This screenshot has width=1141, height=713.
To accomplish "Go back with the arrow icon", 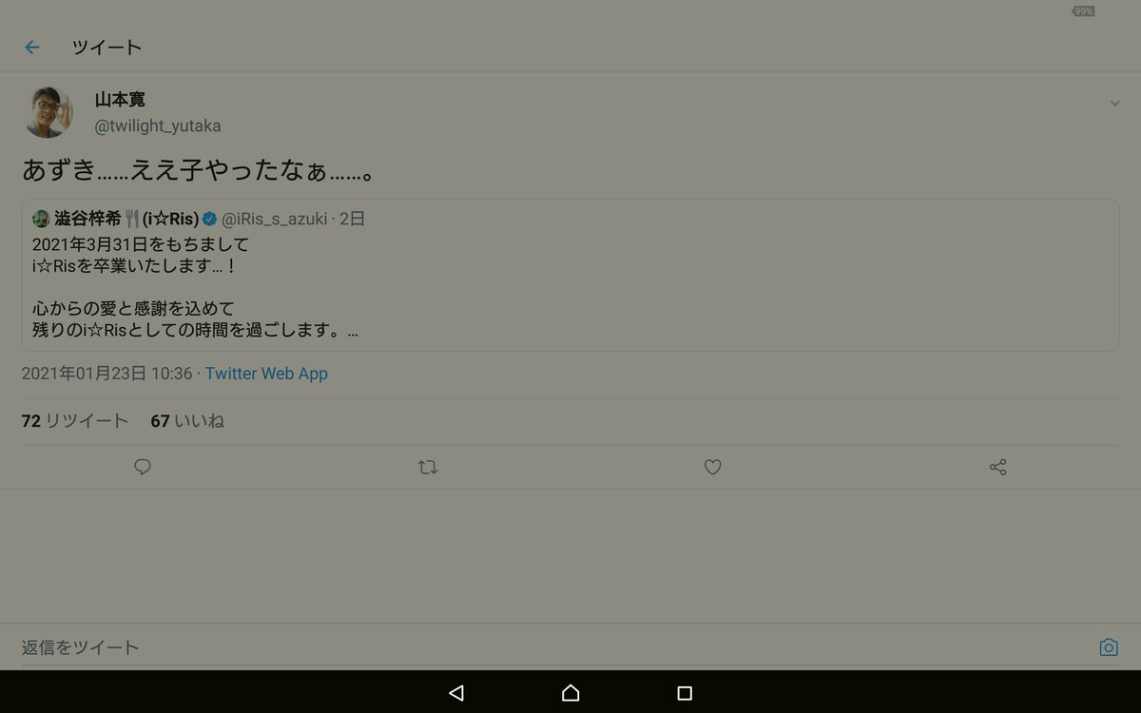I will point(32,47).
